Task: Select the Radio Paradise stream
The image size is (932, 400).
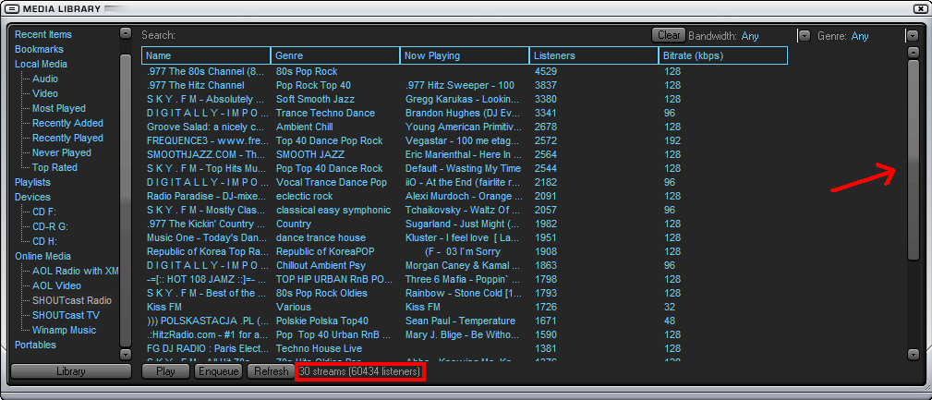Action: (206, 196)
